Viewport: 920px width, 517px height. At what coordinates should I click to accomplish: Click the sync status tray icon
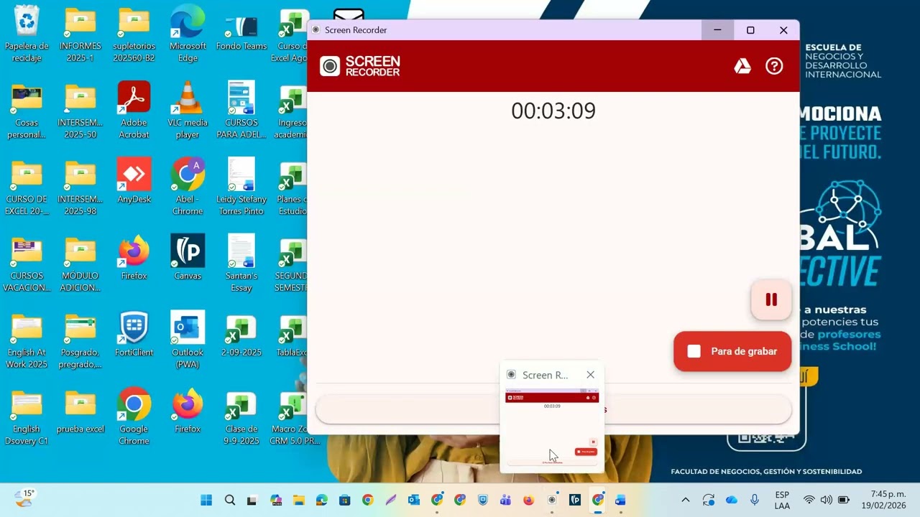(x=708, y=500)
